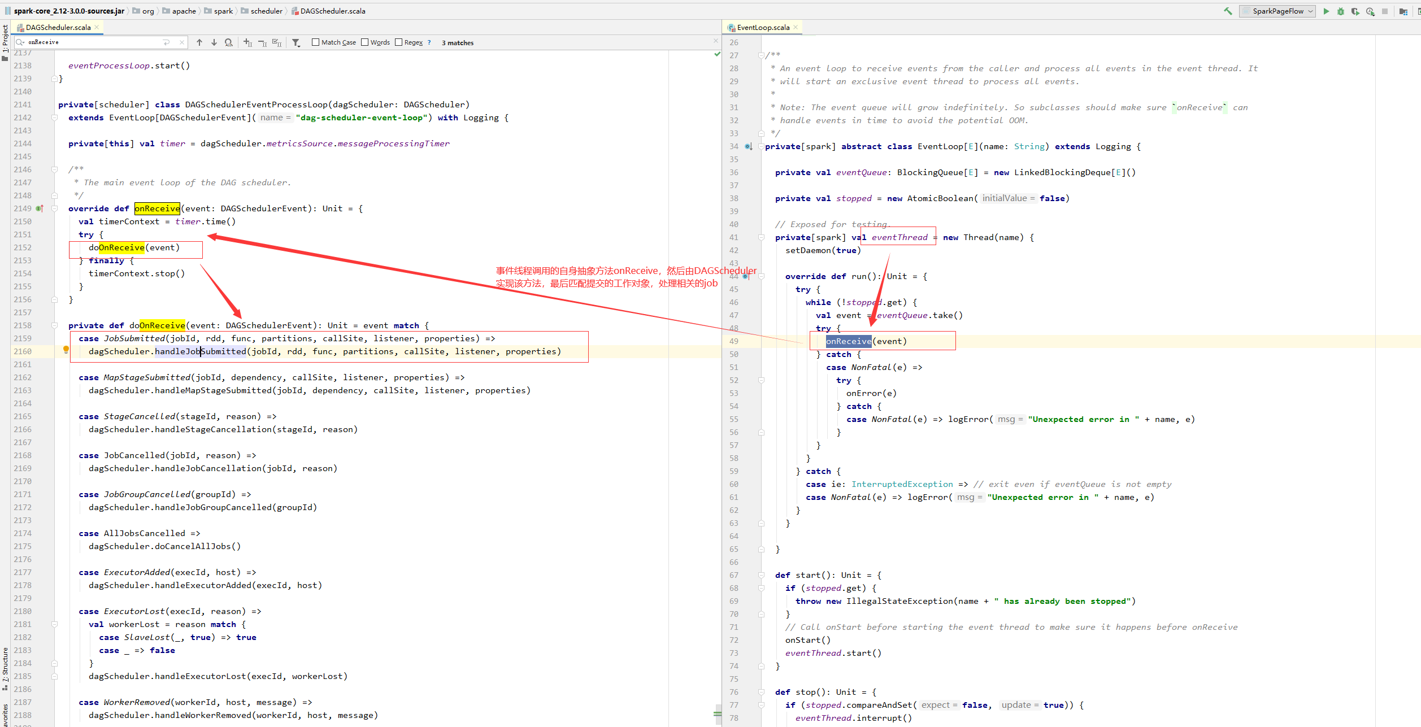This screenshot has width=1421, height=727.
Task: Enable the Words checkbox
Action: (x=364, y=42)
